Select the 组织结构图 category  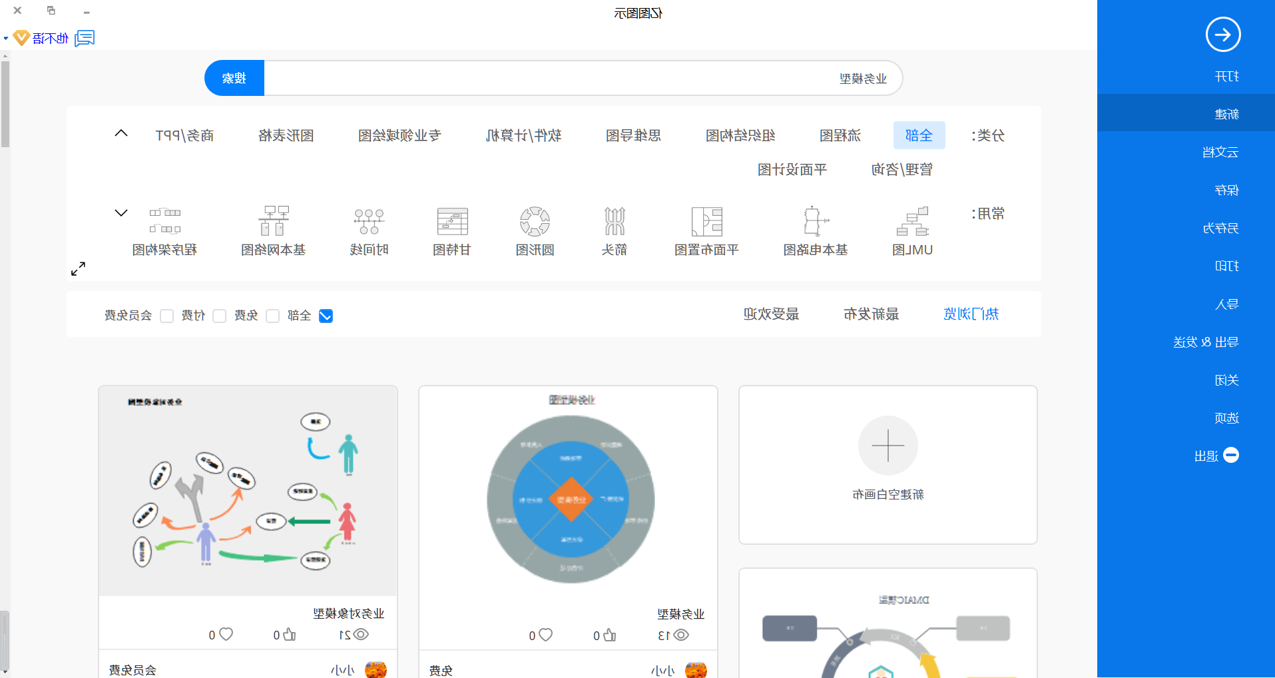coord(740,135)
